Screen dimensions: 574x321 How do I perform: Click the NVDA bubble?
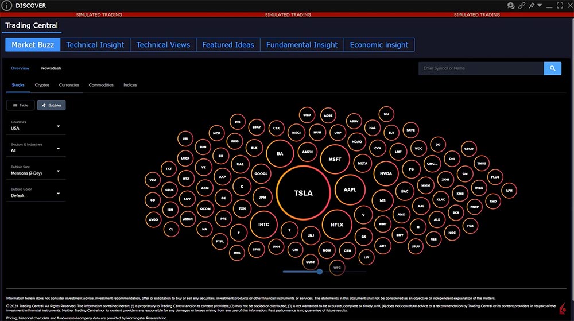[x=386, y=173]
